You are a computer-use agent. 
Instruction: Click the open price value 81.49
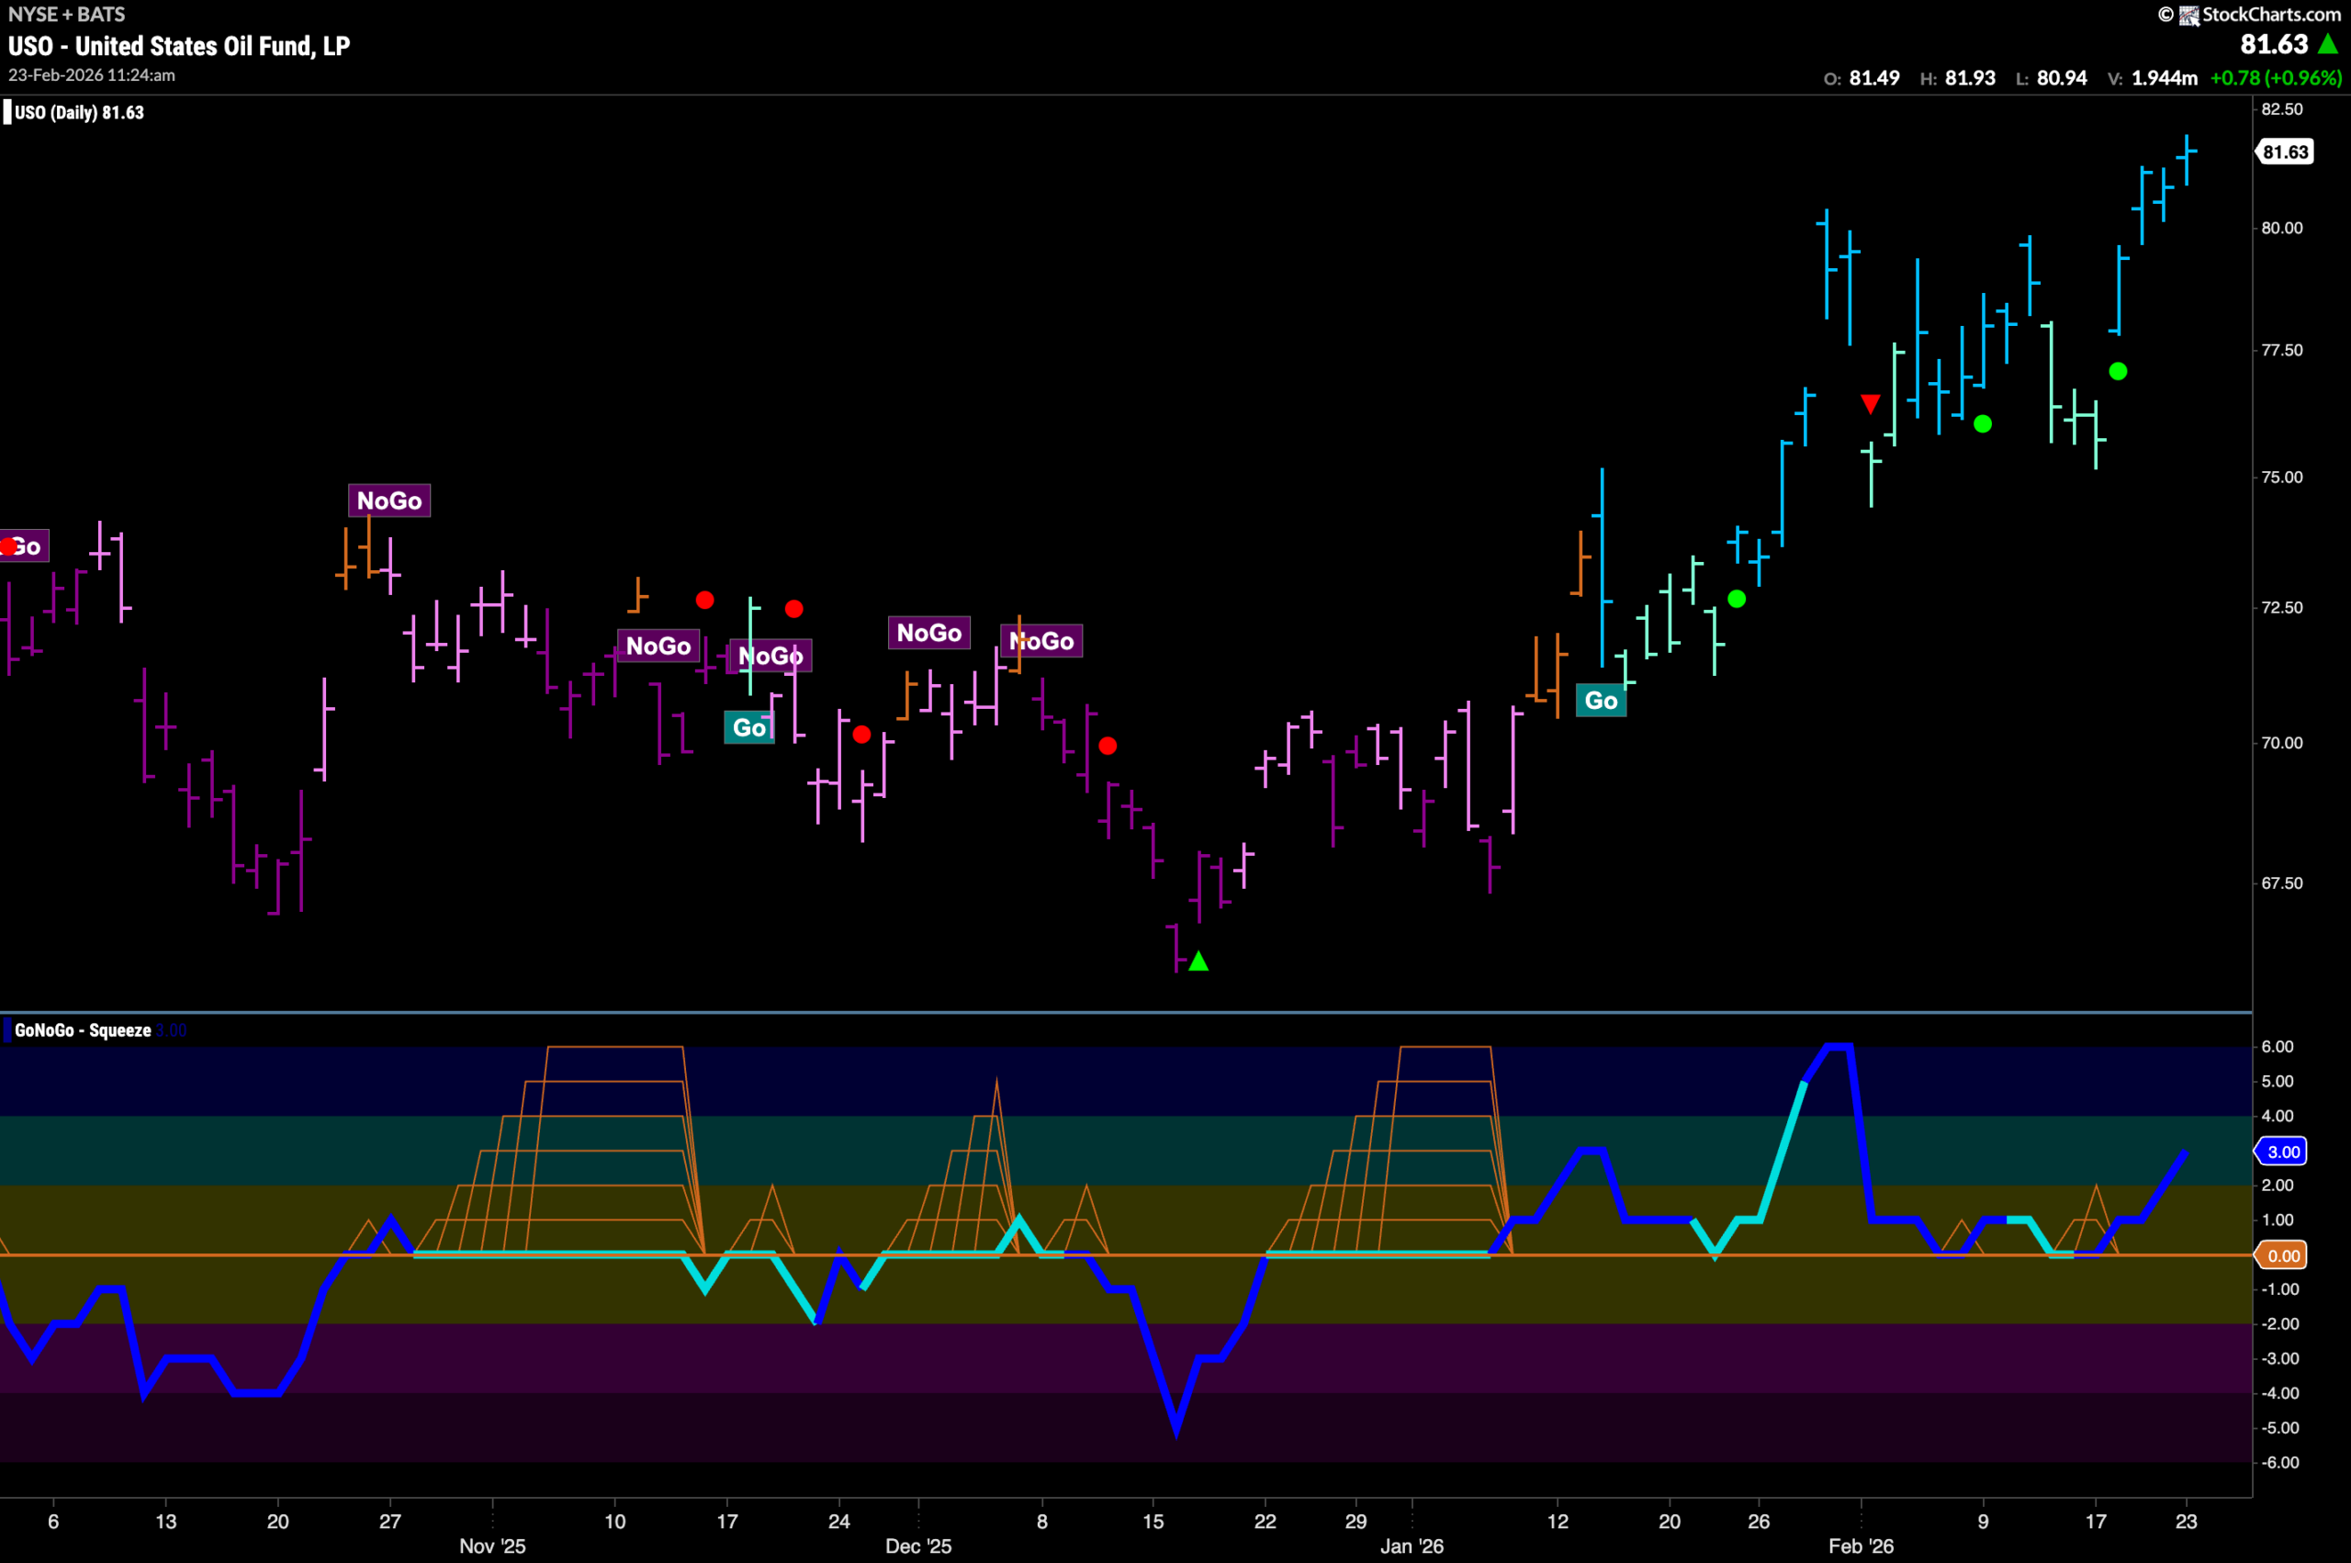[x=1874, y=78]
